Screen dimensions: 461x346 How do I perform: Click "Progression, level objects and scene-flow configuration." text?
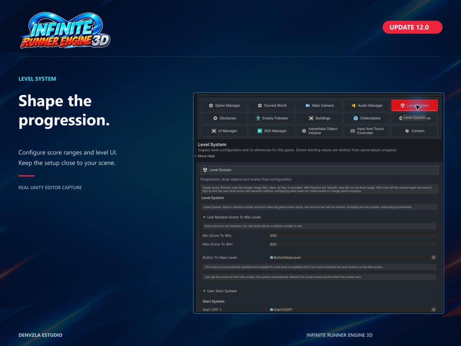point(246,179)
